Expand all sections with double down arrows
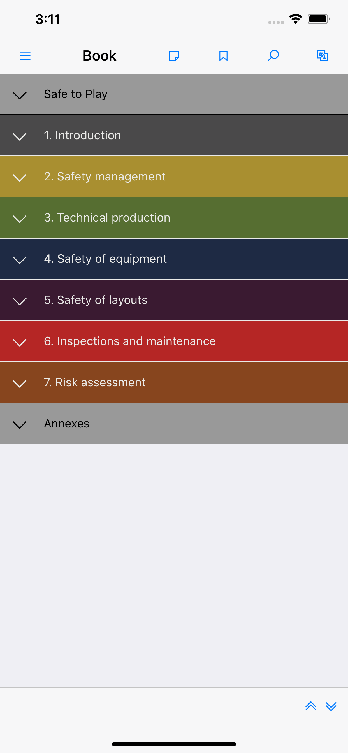 pyautogui.click(x=331, y=706)
